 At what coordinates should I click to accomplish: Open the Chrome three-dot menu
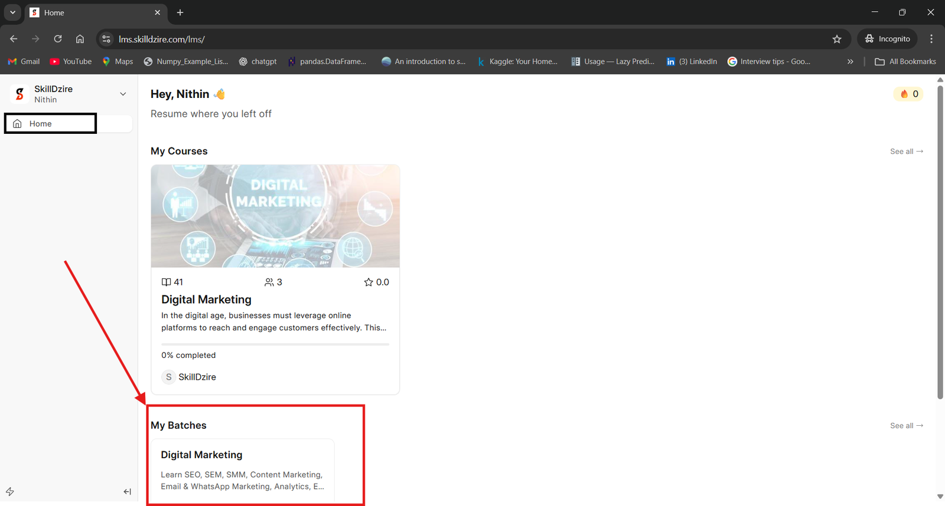(931, 39)
